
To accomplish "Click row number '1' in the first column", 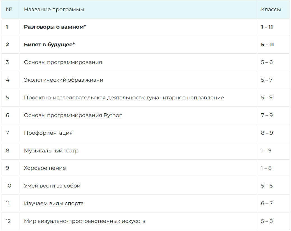I will tap(7, 27).
